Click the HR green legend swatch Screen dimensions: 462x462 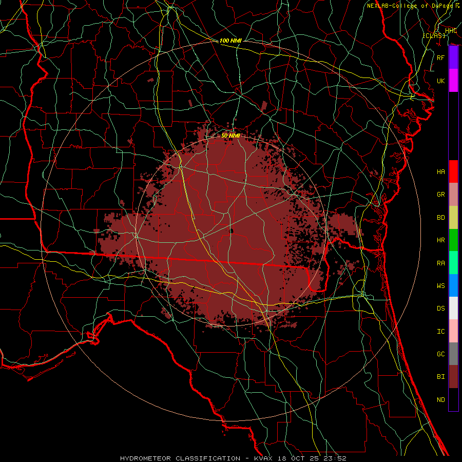pyautogui.click(x=453, y=240)
